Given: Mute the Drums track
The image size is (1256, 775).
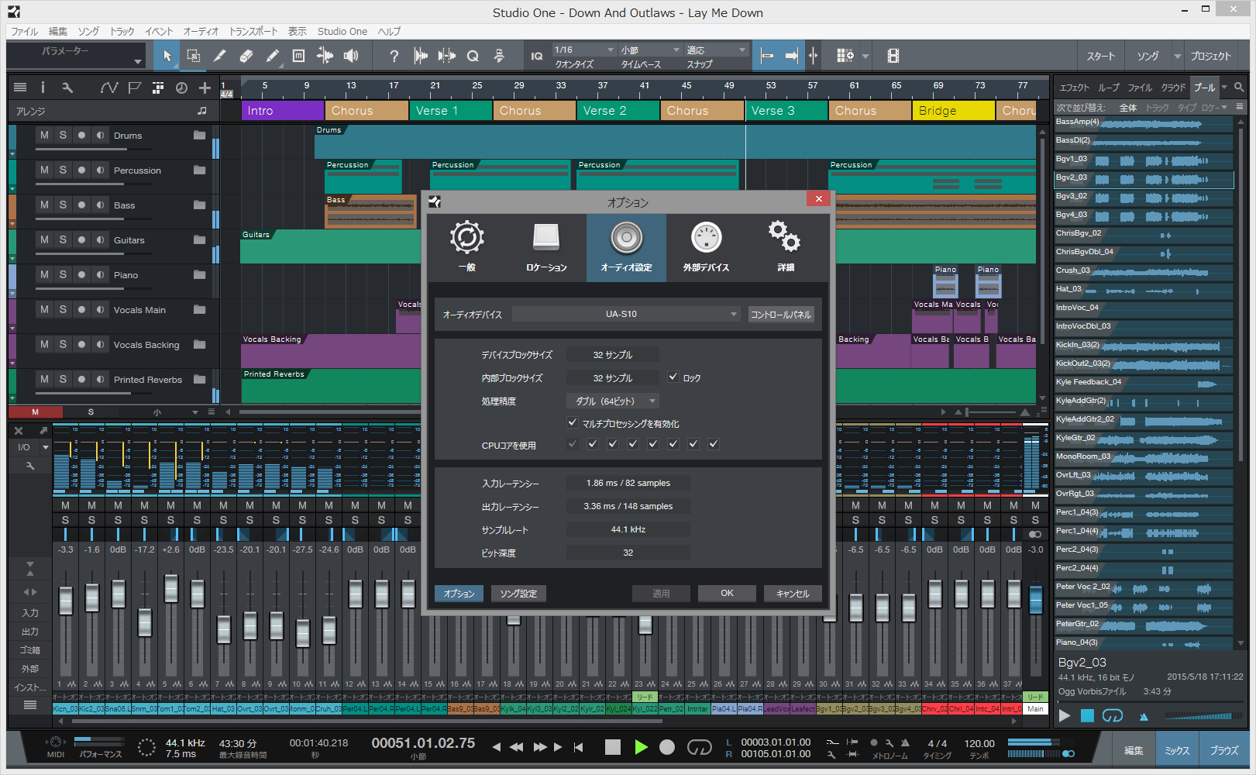Looking at the screenshot, I should click(x=44, y=135).
